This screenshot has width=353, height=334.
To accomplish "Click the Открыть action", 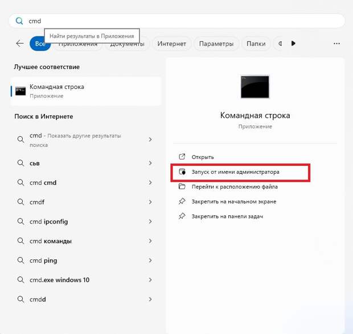I will pos(203,157).
